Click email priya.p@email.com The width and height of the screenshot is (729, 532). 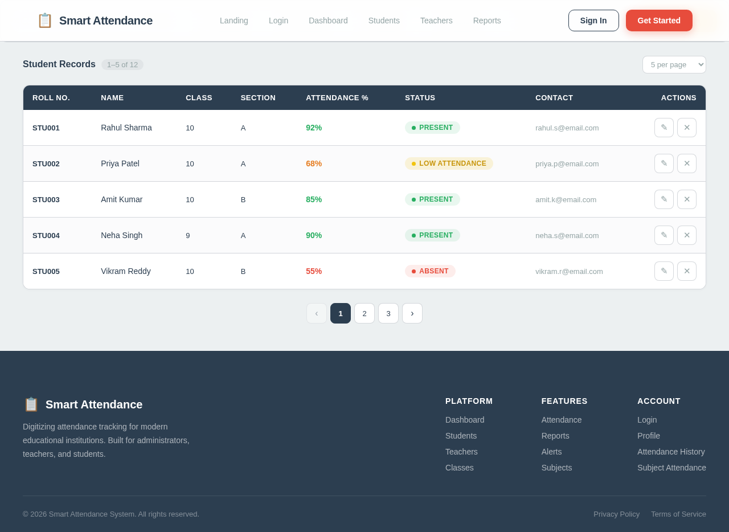point(567,163)
